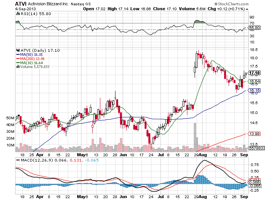Viewport: 265px width, 200px height.
Task: Click the MA(200) 13.98 legend line
Action: tap(30, 58)
